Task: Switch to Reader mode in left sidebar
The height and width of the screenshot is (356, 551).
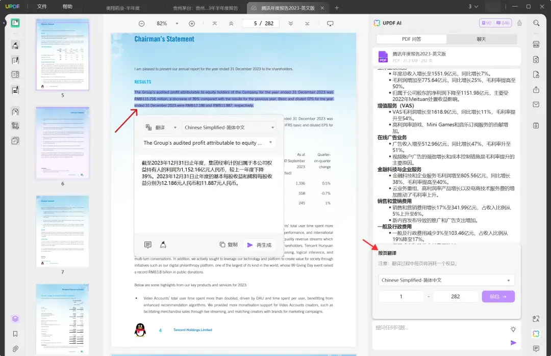Action: (15, 23)
